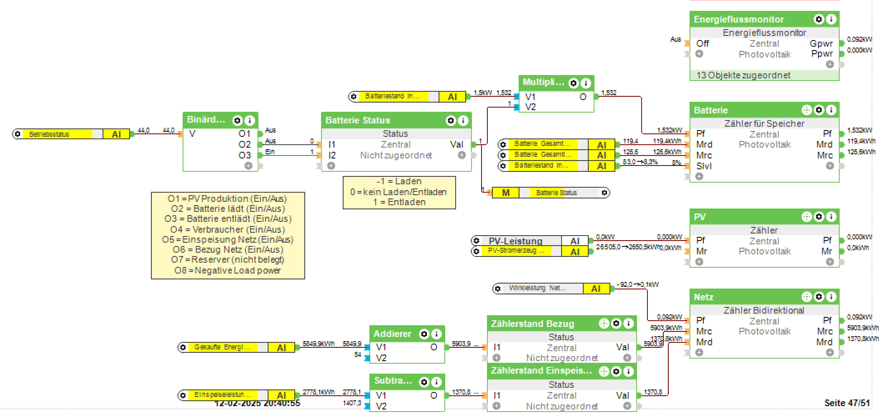Open settings gear of Batterie Status block
Viewport: 888px width, 417px height.
tap(451, 121)
